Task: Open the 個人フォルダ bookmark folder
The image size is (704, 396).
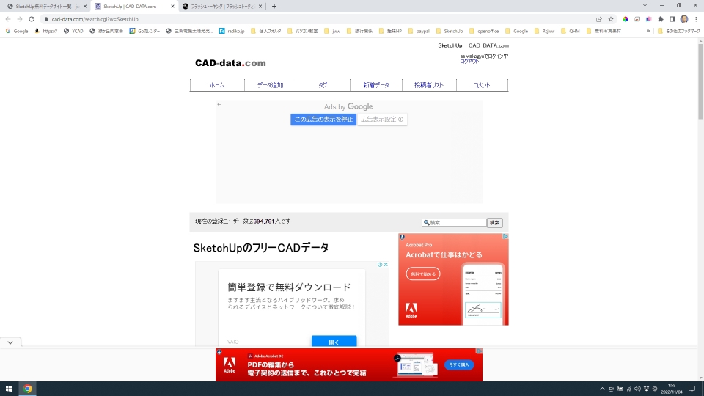Action: coord(265,31)
